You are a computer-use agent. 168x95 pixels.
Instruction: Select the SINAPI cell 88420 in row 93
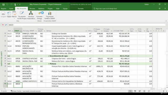(18, 85)
